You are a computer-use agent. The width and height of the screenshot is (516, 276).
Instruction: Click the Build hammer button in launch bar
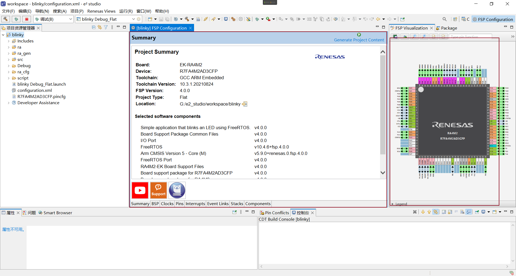(x=6, y=19)
